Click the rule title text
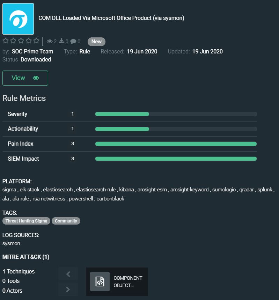279x300 pixels. (x=111, y=18)
